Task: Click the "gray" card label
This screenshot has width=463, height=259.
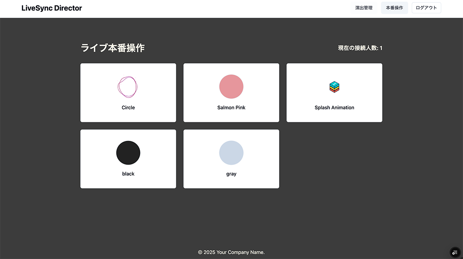Action: coord(231,174)
